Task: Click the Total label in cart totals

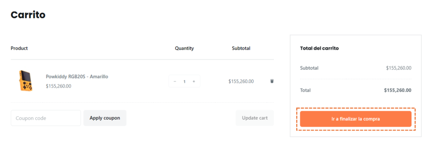Action: pos(305,90)
